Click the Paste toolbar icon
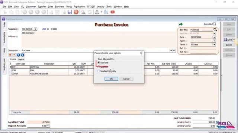The width and height of the screenshot is (238, 133). tap(17, 12)
